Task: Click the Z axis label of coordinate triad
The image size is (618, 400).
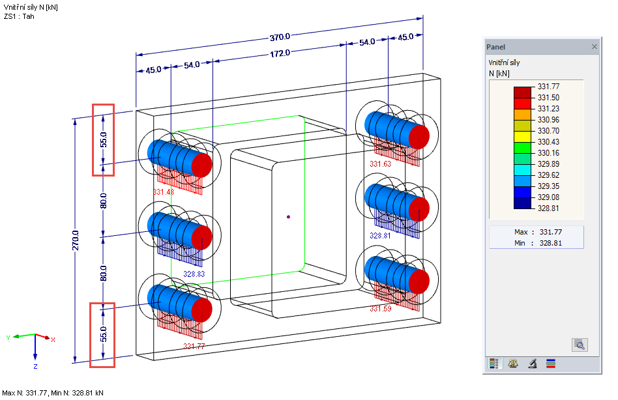Action: [x=35, y=366]
